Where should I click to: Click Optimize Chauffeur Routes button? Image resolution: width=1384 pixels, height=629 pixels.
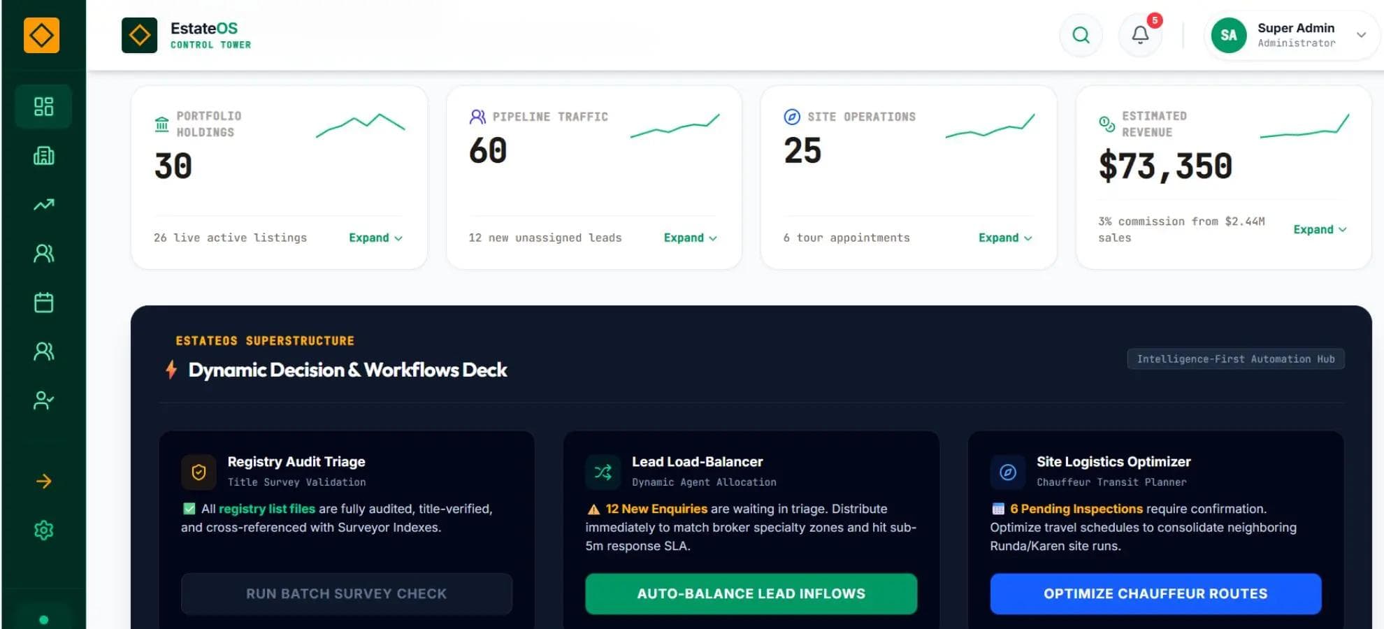click(x=1155, y=593)
